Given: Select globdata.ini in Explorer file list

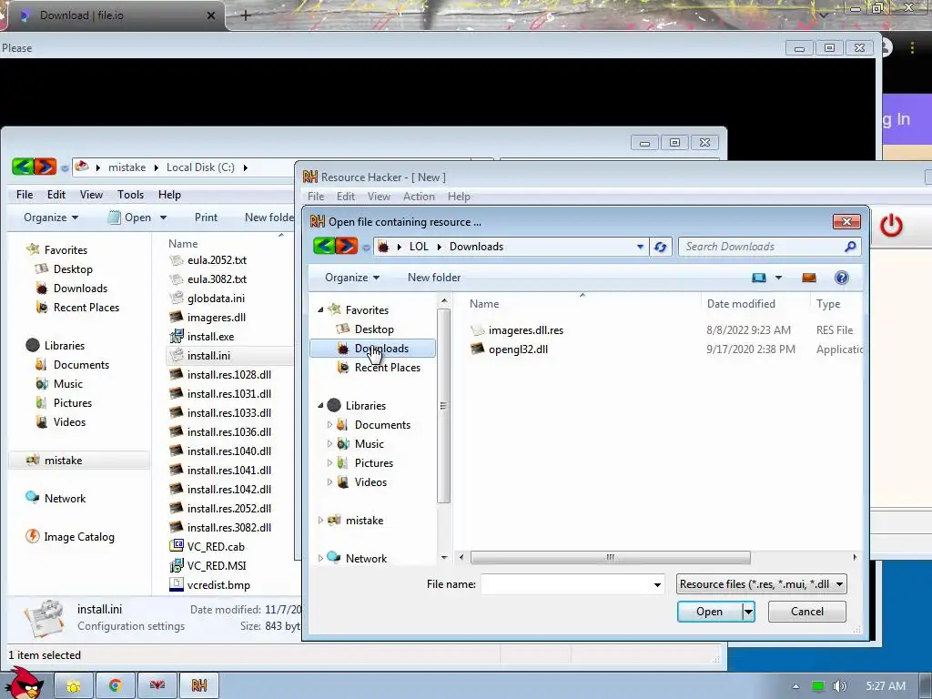Looking at the screenshot, I should [x=207, y=299].
